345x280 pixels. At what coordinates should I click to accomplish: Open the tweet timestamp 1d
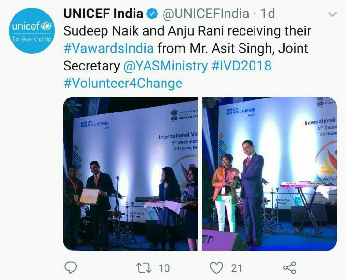pos(268,14)
